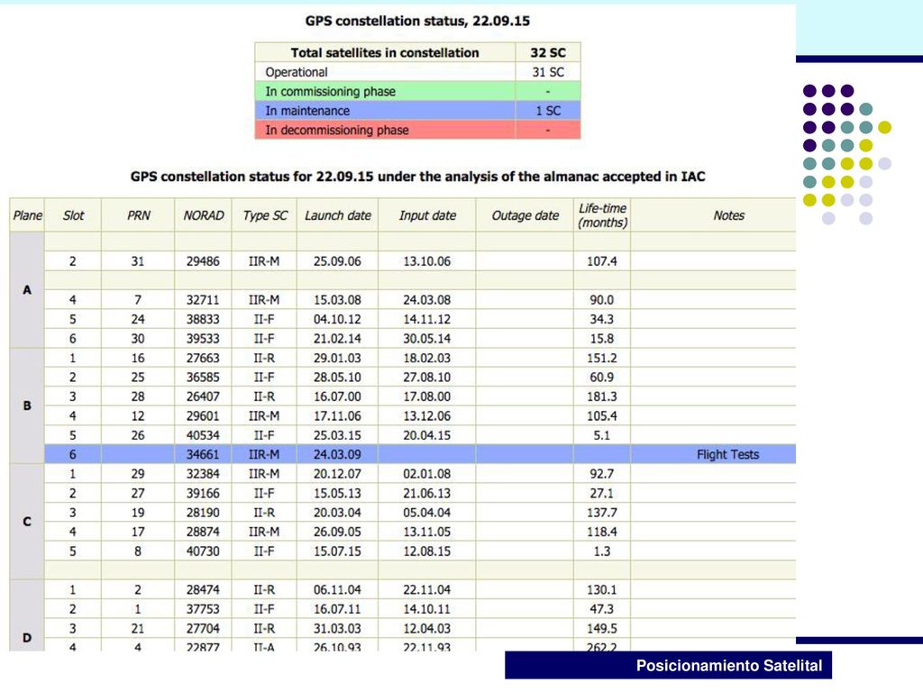Select life-time value 137.7
The image size is (923, 692).
click(x=601, y=513)
